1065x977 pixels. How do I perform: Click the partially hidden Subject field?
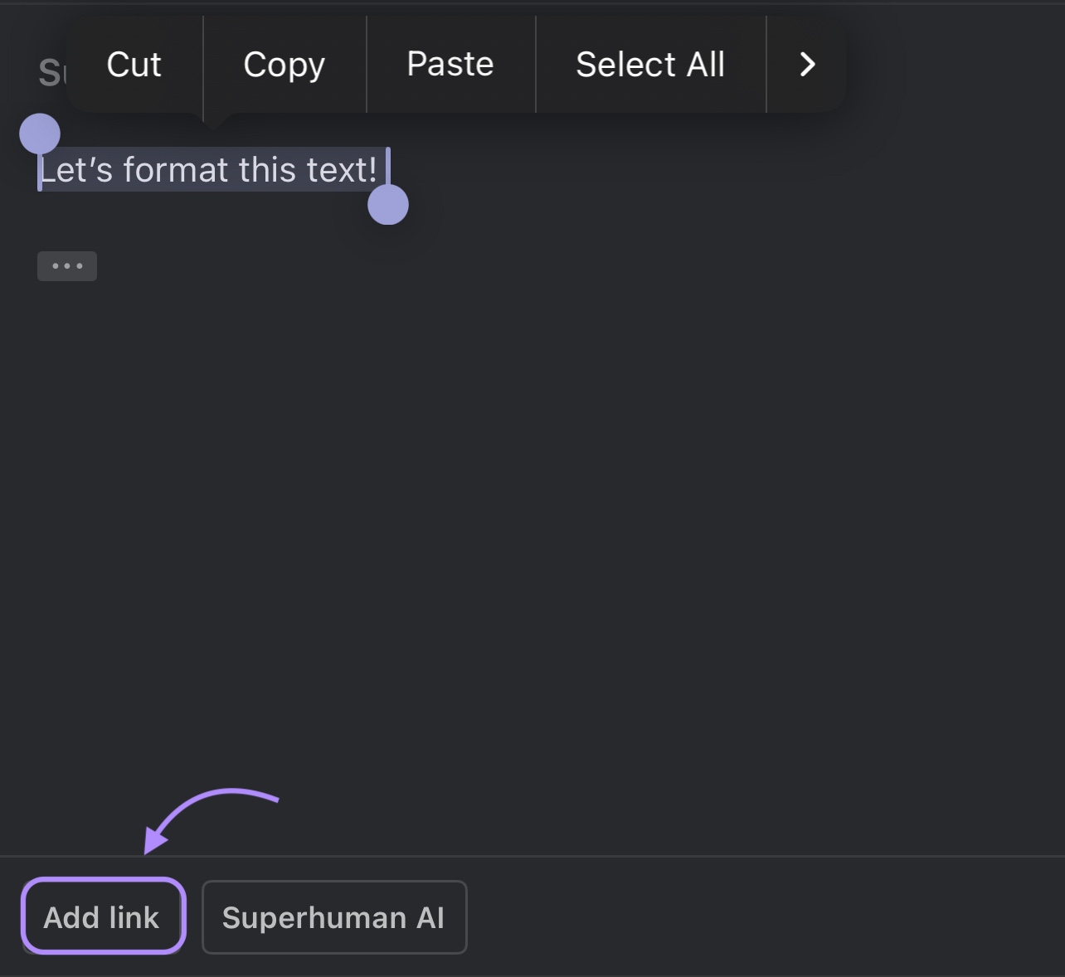[x=50, y=74]
